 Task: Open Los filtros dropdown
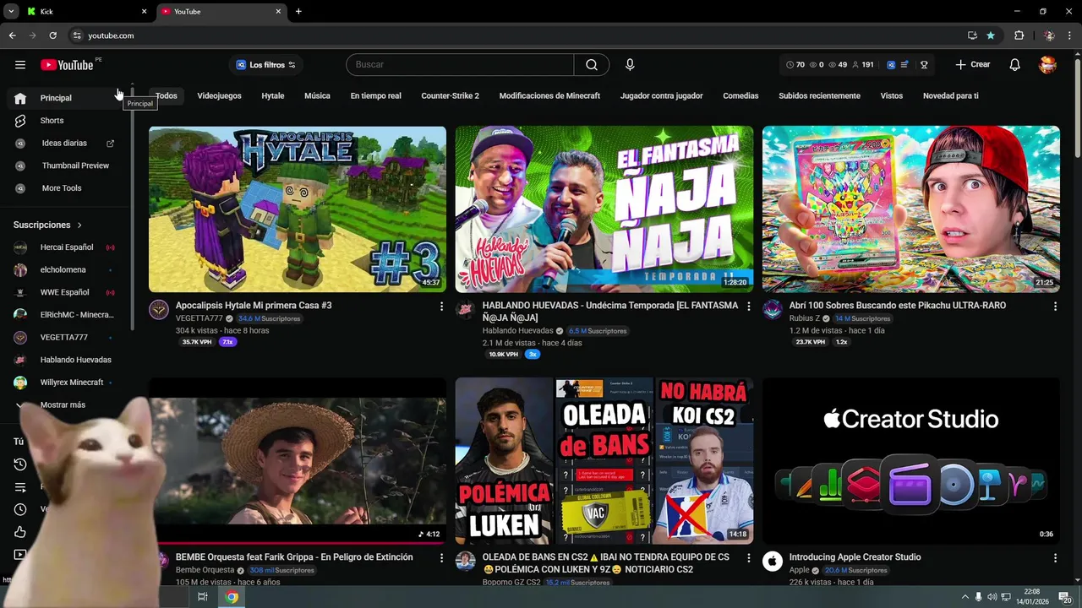[266, 65]
